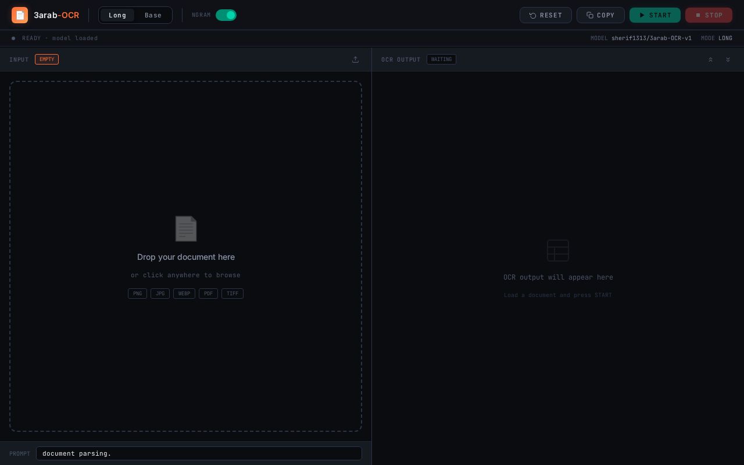744x465 pixels.
Task: Click the STOP button
Action: tap(709, 15)
